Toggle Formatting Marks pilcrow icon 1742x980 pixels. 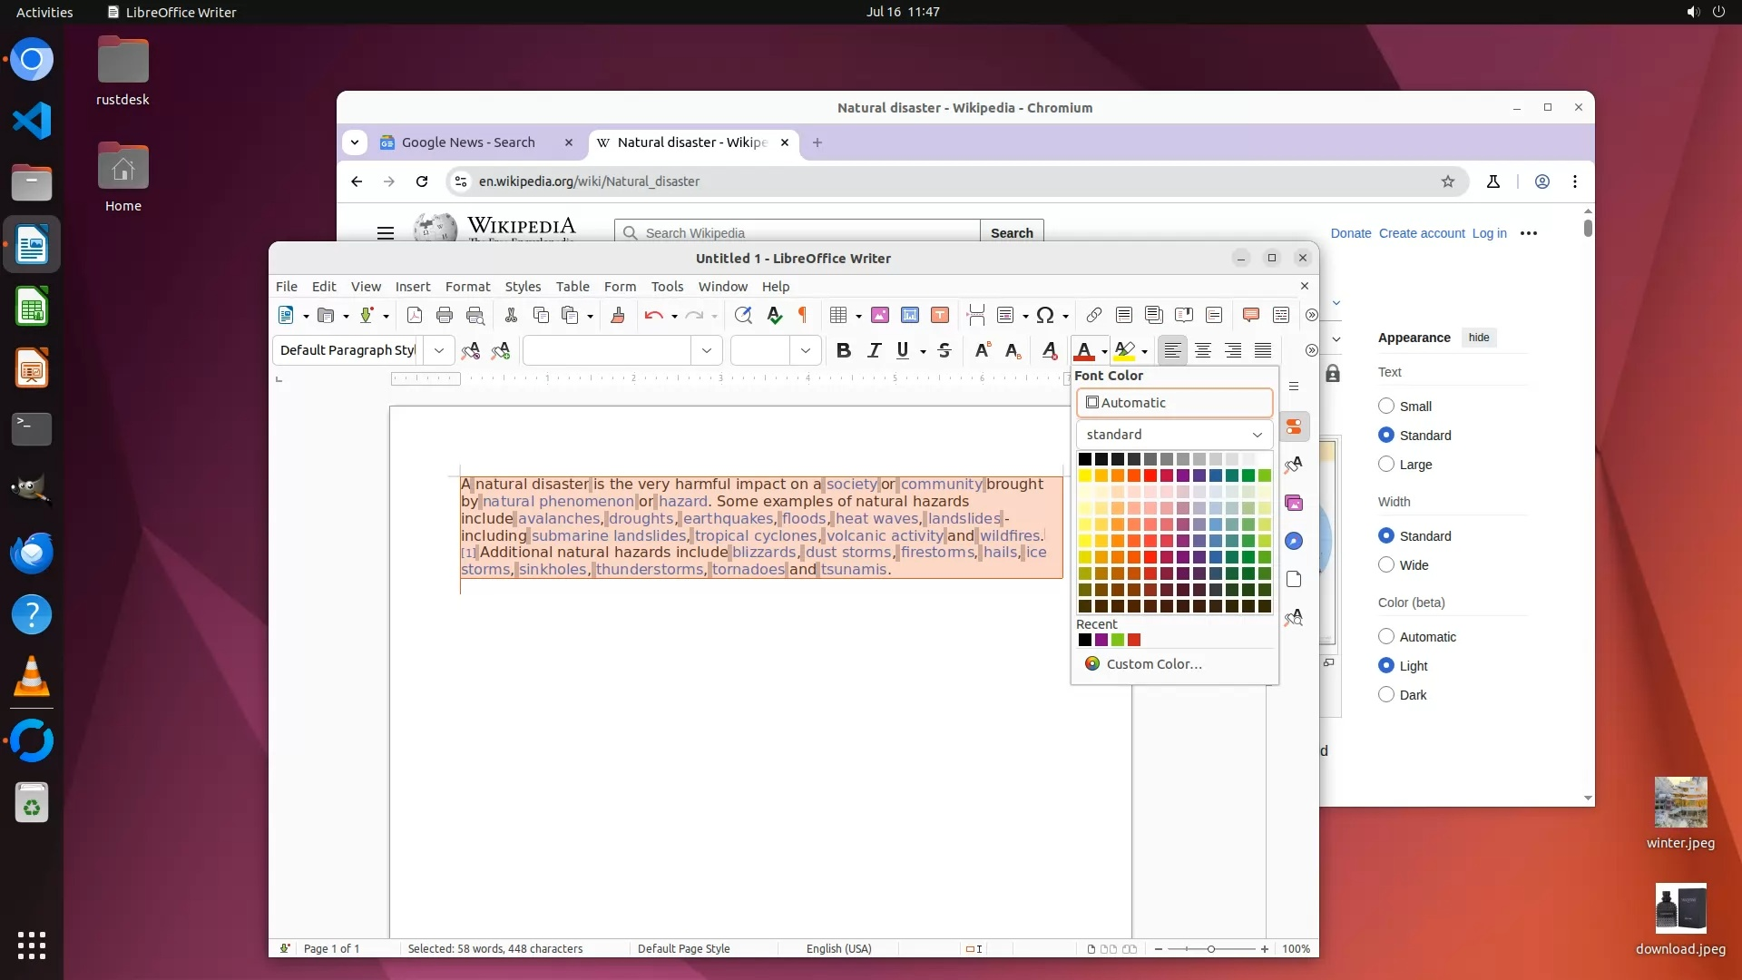802,315
